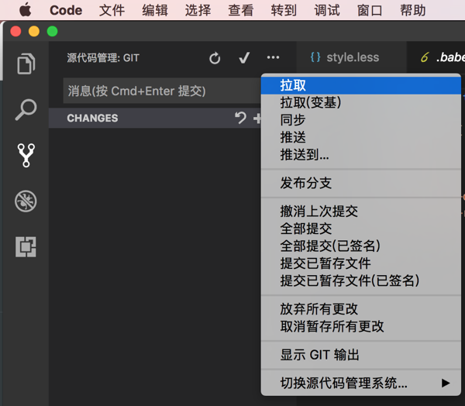Open the 窗口 menu

click(370, 10)
